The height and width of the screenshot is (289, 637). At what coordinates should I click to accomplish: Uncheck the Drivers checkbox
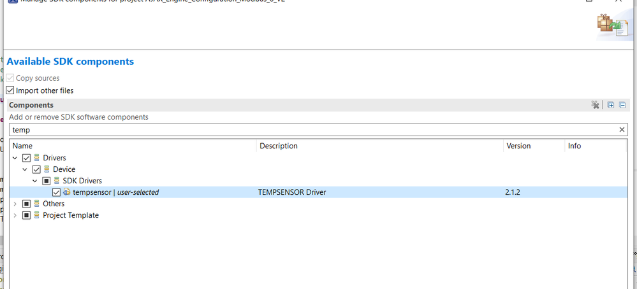click(26, 158)
